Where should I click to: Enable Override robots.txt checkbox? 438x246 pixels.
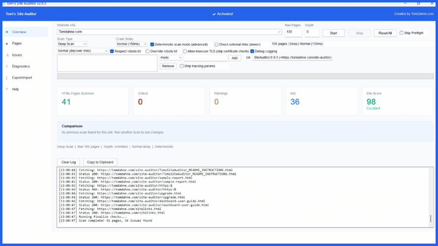(x=147, y=52)
